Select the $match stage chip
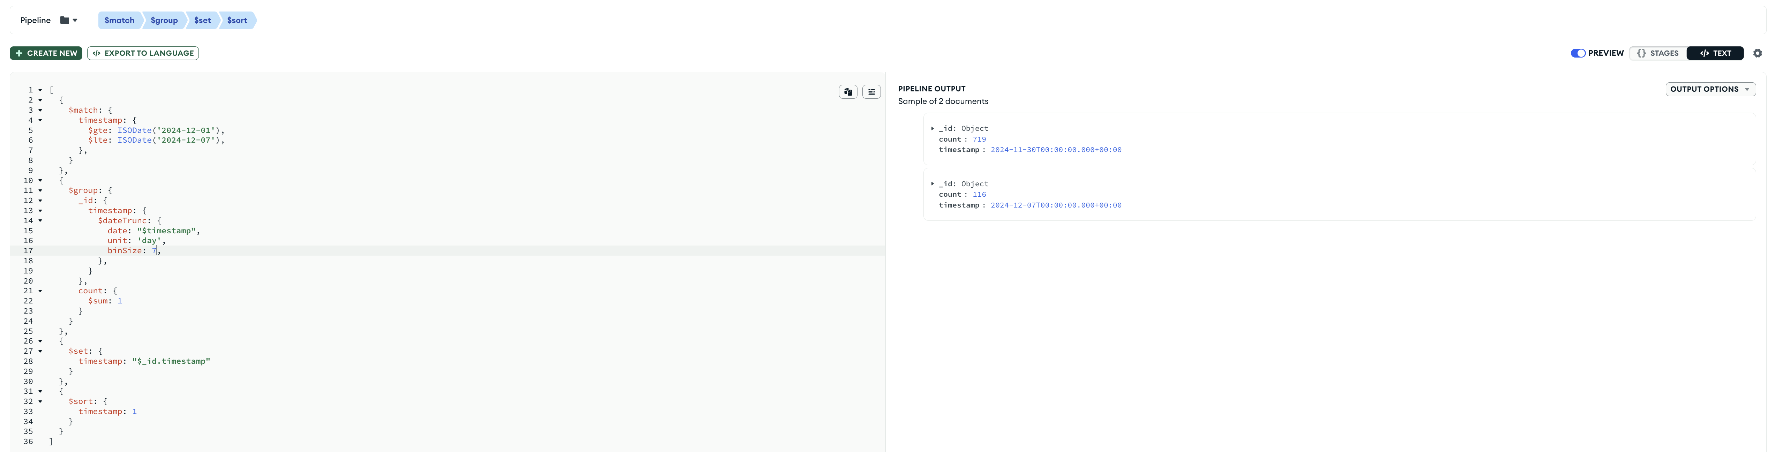Image resolution: width=1775 pixels, height=452 pixels. [x=119, y=20]
